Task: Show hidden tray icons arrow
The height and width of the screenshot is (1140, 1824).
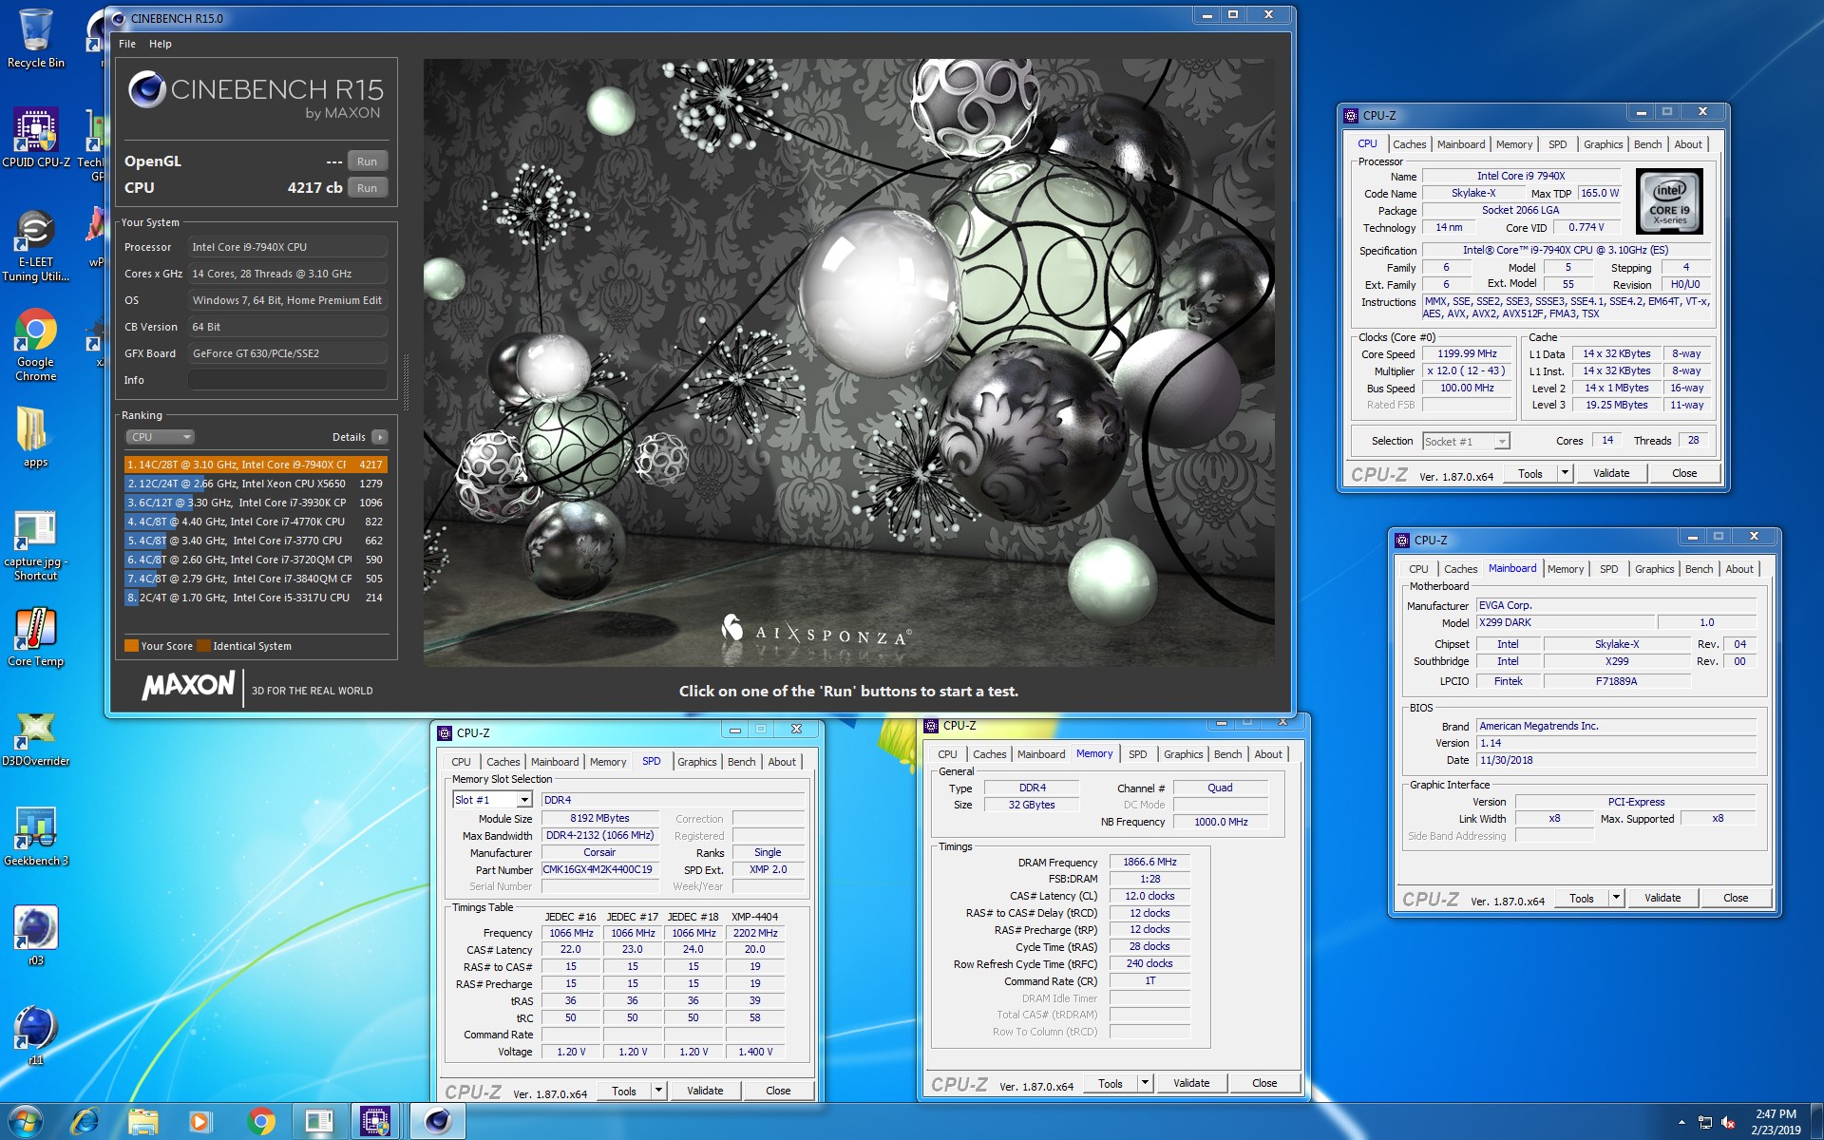Action: [x=1681, y=1122]
